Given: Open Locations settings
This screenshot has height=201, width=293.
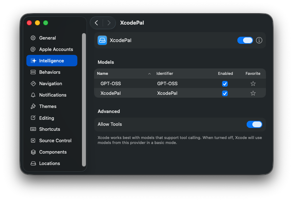Looking at the screenshot, I should point(52,164).
